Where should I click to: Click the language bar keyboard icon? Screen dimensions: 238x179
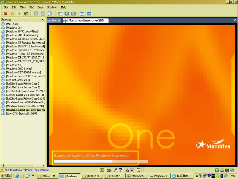(109, 170)
